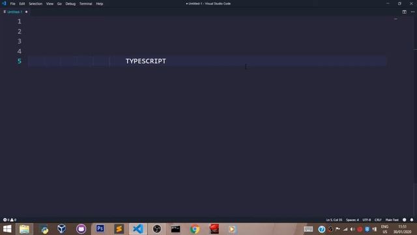Open the red app icon on taskbar
This screenshot has height=235, width=417.
[x=214, y=229]
